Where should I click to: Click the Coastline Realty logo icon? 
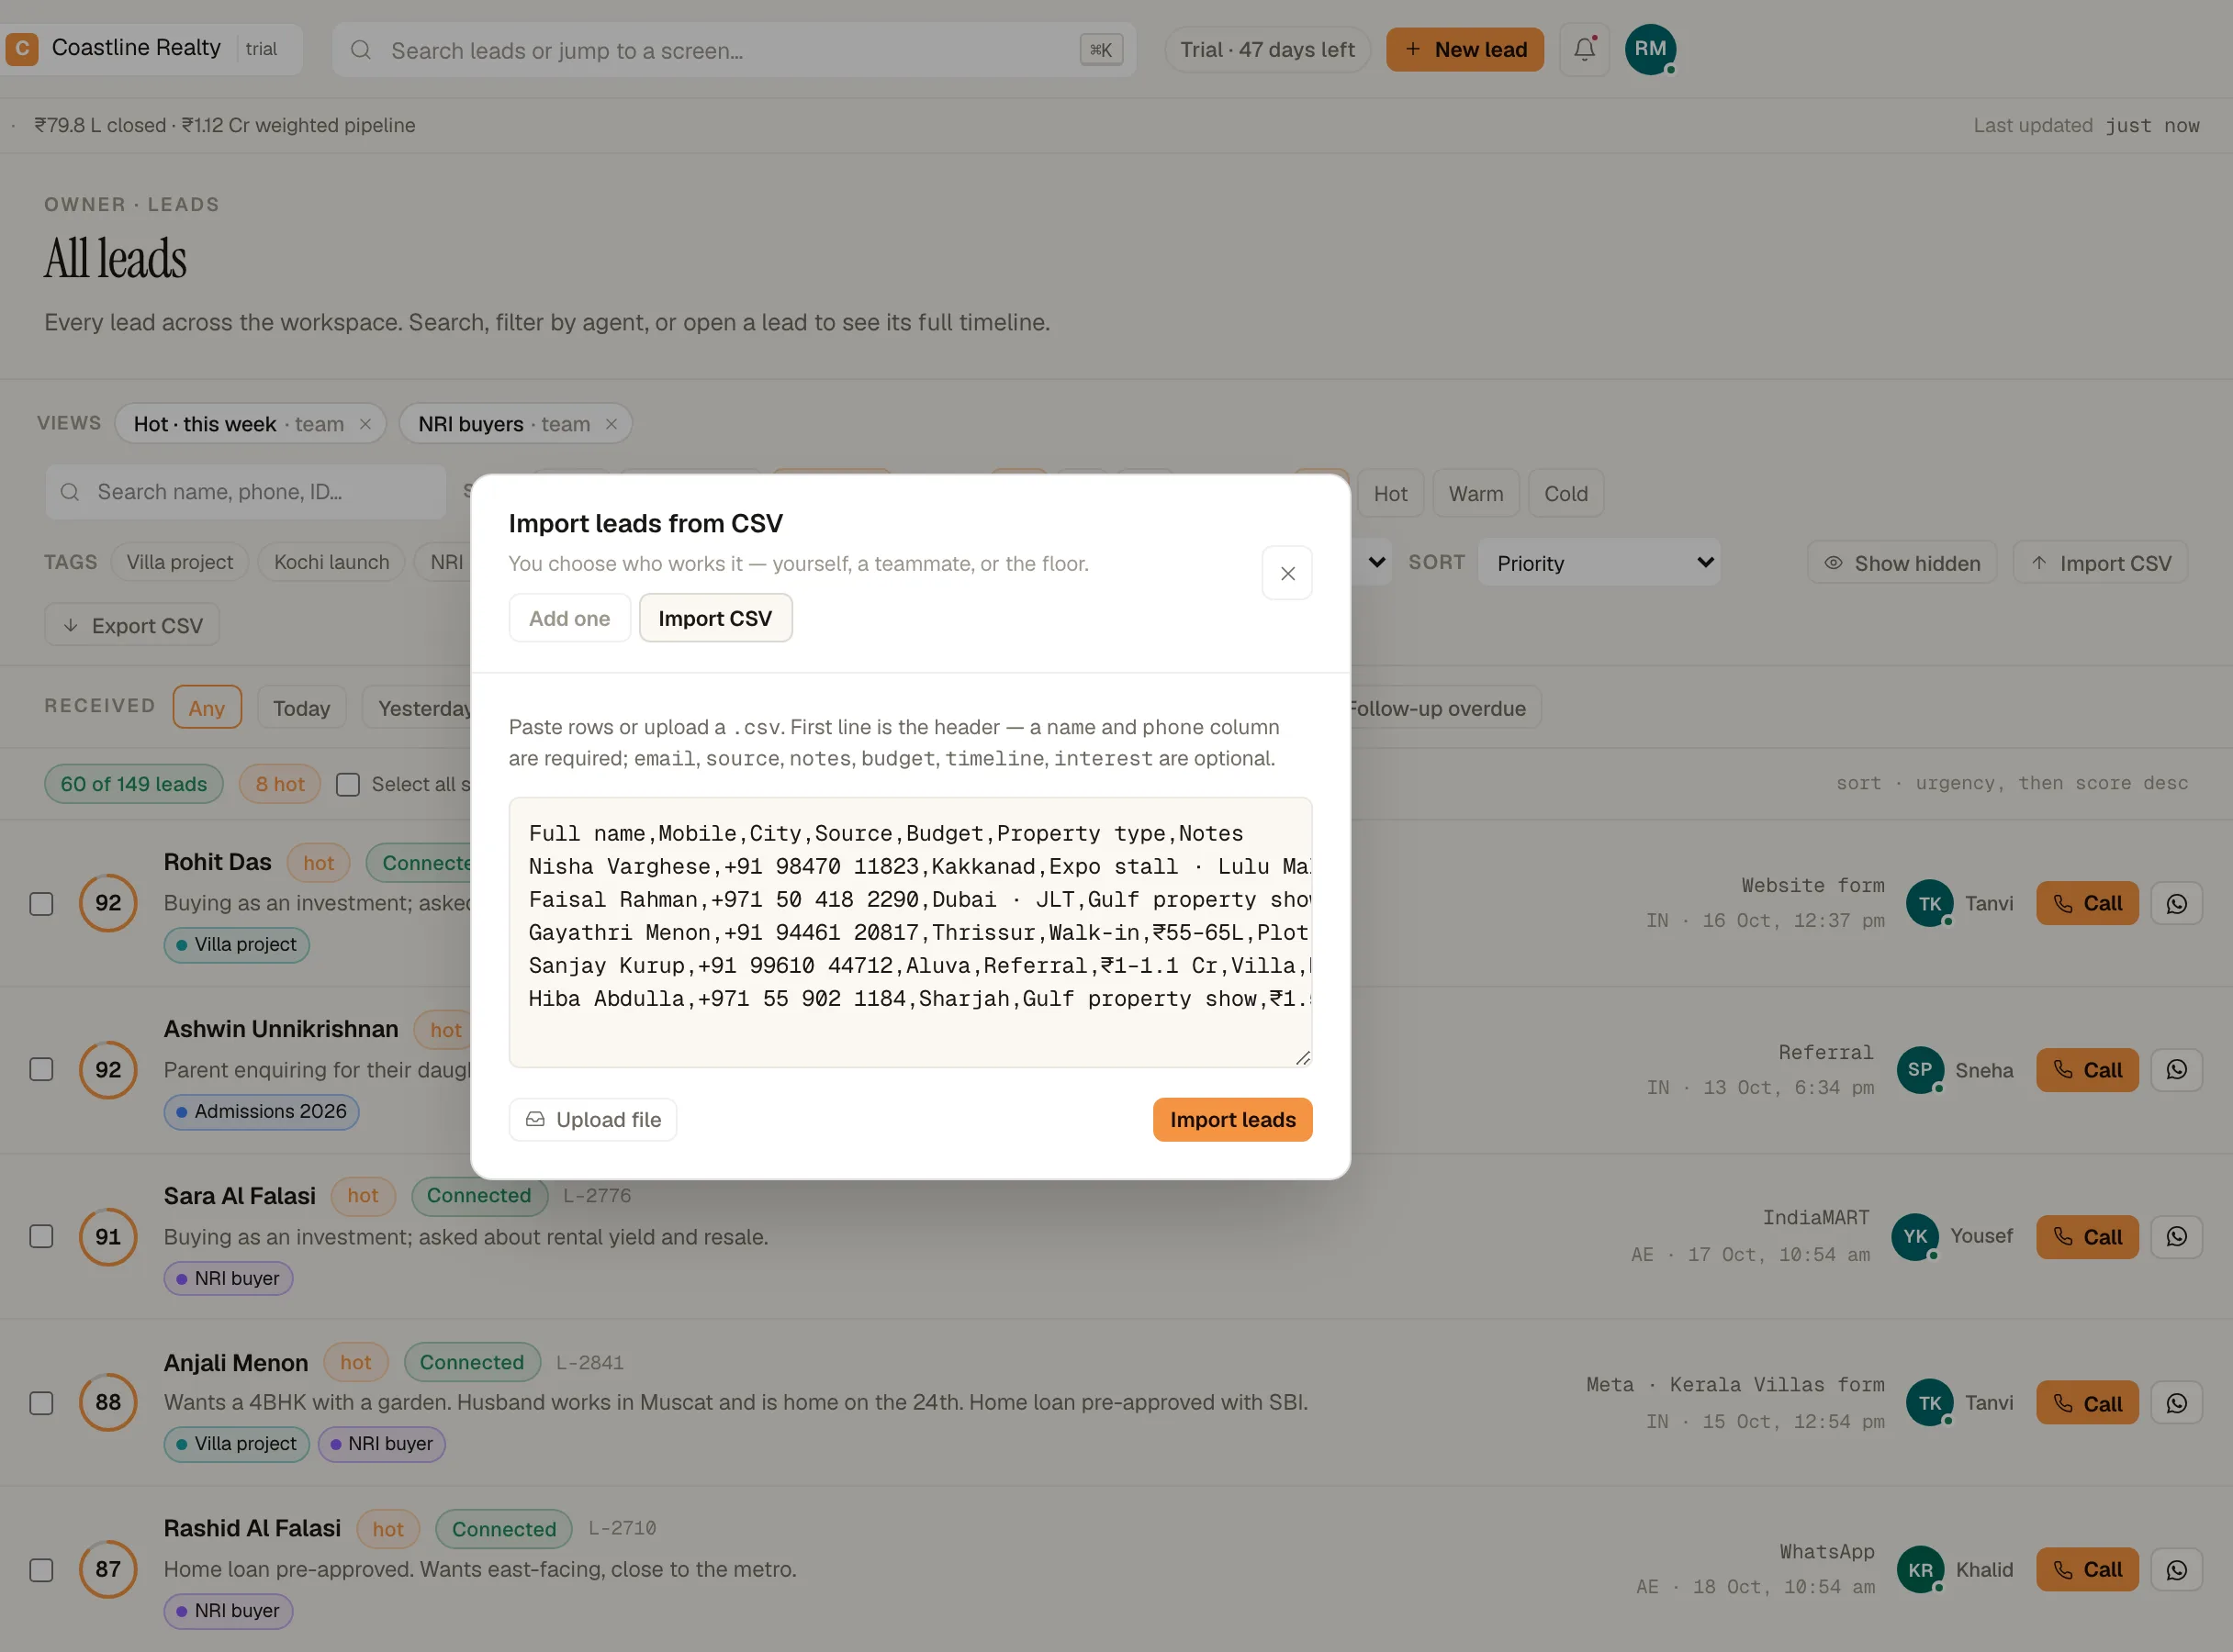click(x=21, y=48)
